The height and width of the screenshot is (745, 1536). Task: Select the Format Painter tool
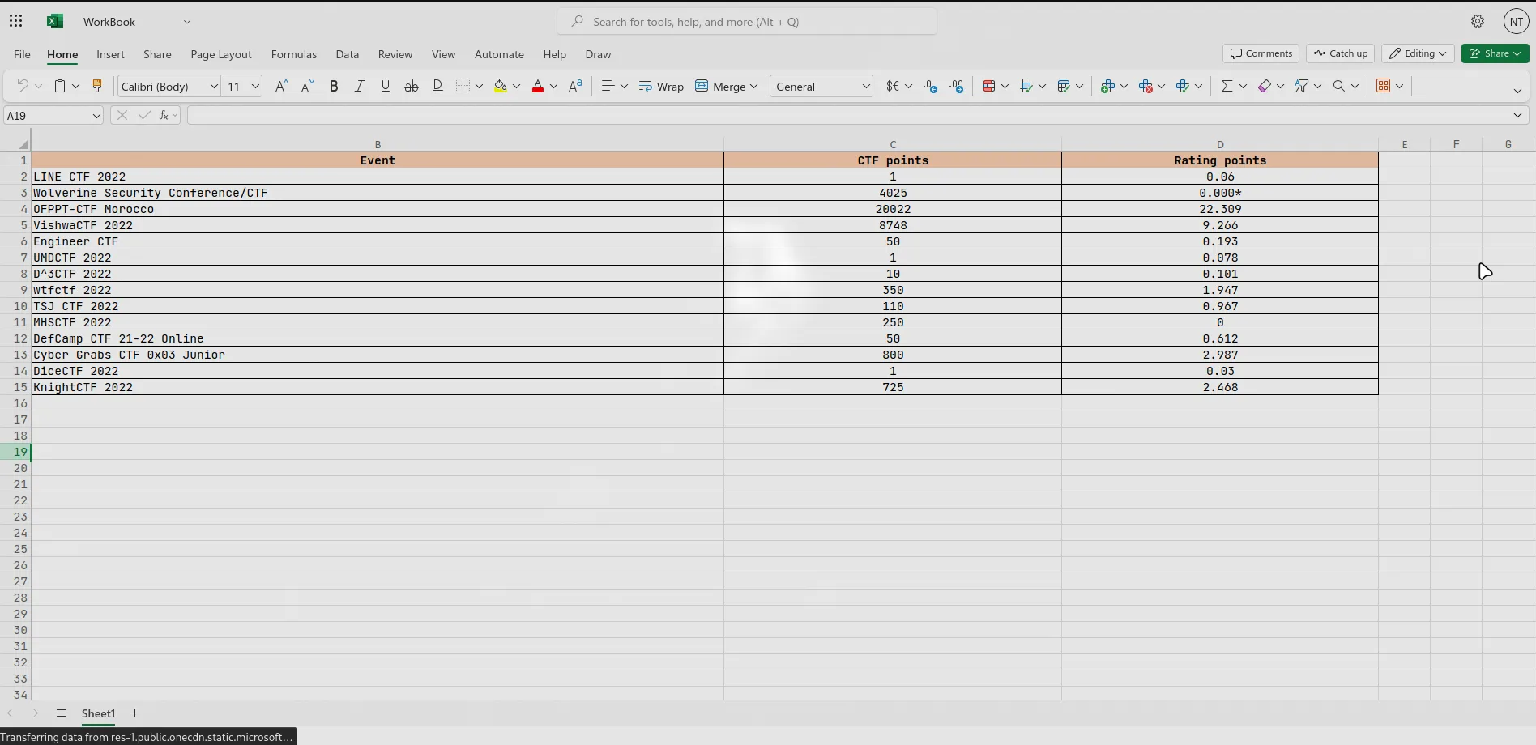coord(97,86)
